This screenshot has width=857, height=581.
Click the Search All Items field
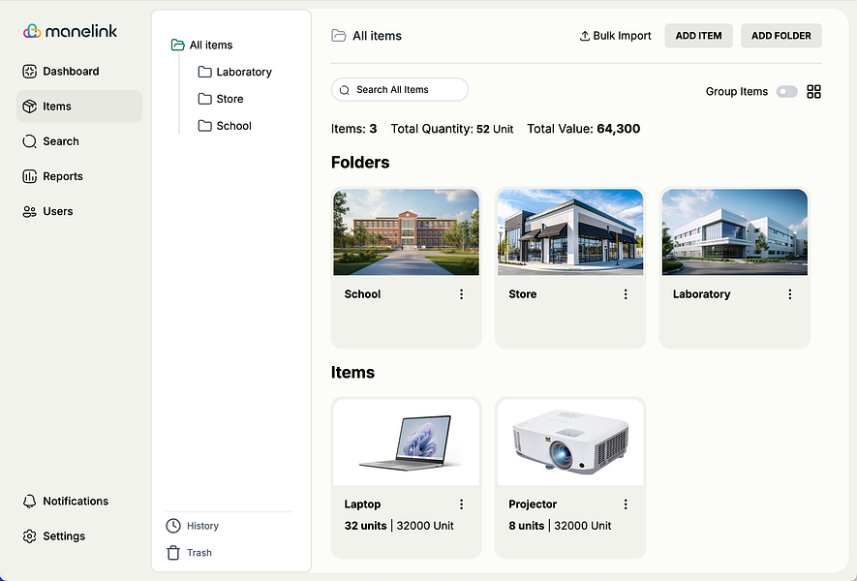(400, 90)
